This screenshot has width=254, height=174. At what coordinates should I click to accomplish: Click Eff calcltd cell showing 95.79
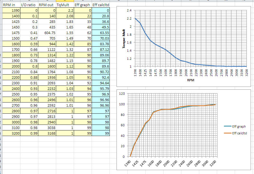click(x=101, y=89)
